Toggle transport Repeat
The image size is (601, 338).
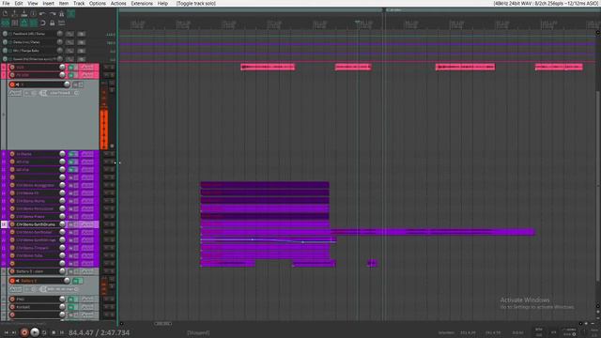pyautogui.click(x=44, y=332)
